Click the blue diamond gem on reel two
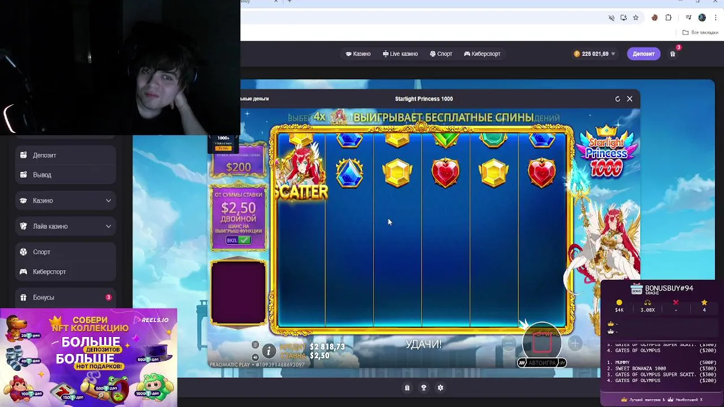 tap(350, 172)
